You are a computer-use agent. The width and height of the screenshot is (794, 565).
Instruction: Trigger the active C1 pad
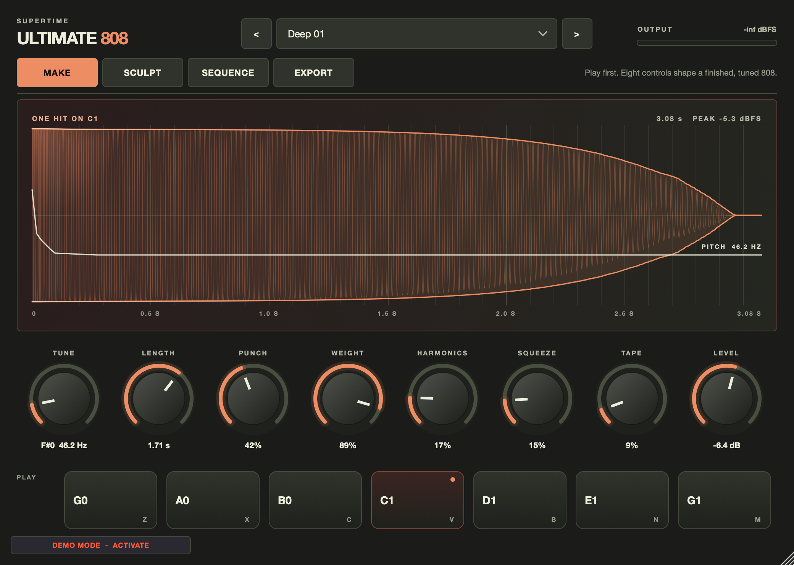418,500
